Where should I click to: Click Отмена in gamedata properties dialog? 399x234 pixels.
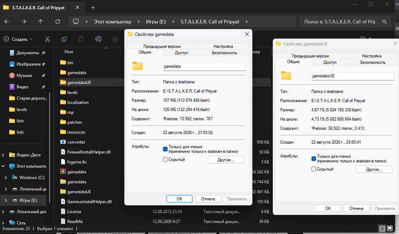pos(208,199)
